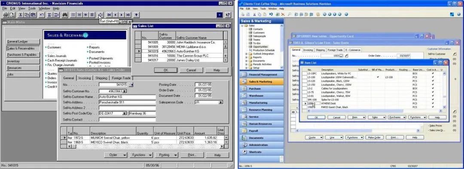Click the Sort icon in Navision Financials toolbar
Image resolution: width=464 pixels, height=169 pixels.
click(x=100, y=15)
